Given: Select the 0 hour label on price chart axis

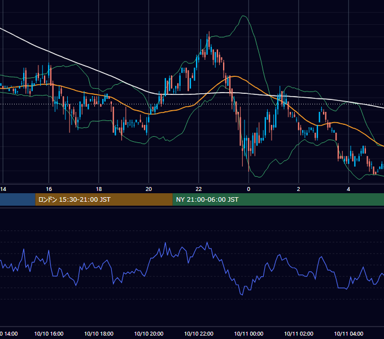Looking at the screenshot, I should coord(248,189).
